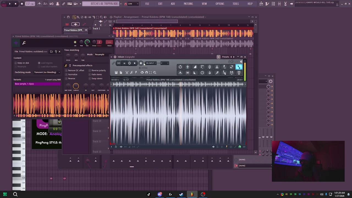Open the TOOLS menu
Image resolution: width=352 pixels, height=198 pixels.
236,4
